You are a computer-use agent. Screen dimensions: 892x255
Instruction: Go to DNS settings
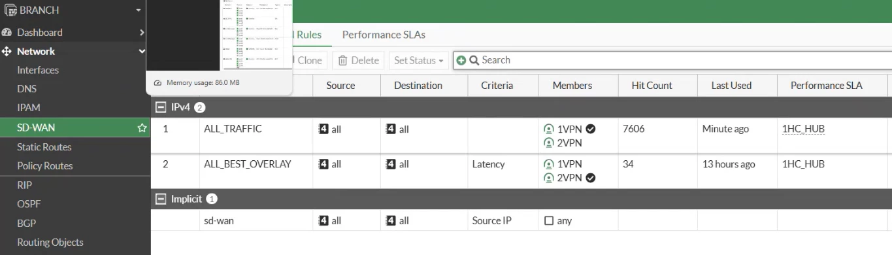tap(27, 89)
